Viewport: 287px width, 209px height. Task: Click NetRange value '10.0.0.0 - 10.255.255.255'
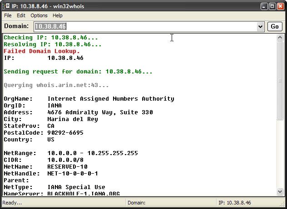pyautogui.click(x=93, y=153)
